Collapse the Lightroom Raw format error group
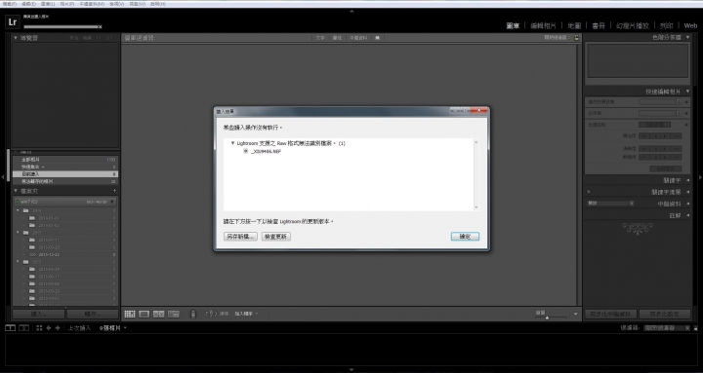The height and width of the screenshot is (373, 703). (232, 143)
